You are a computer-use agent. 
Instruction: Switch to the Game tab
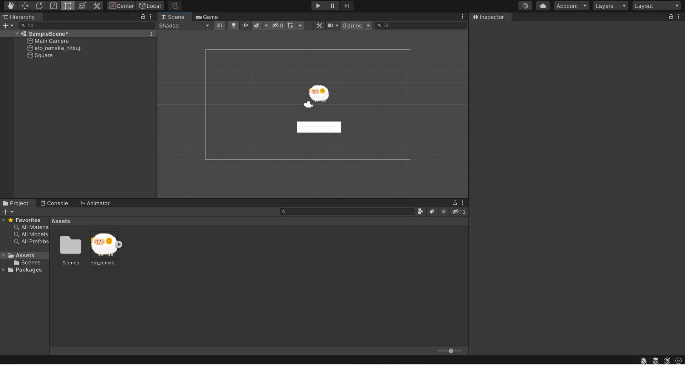click(x=207, y=17)
